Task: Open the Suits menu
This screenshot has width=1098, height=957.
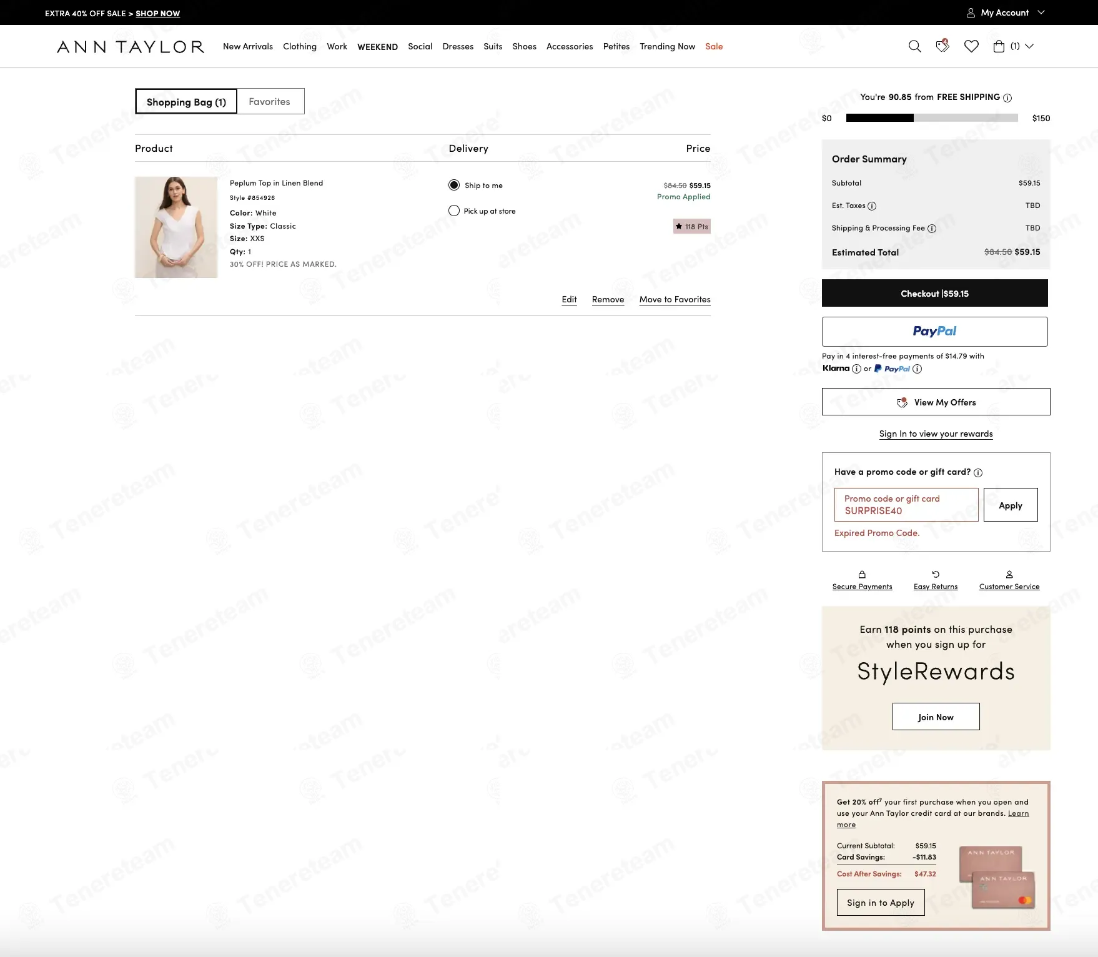Action: (x=493, y=46)
